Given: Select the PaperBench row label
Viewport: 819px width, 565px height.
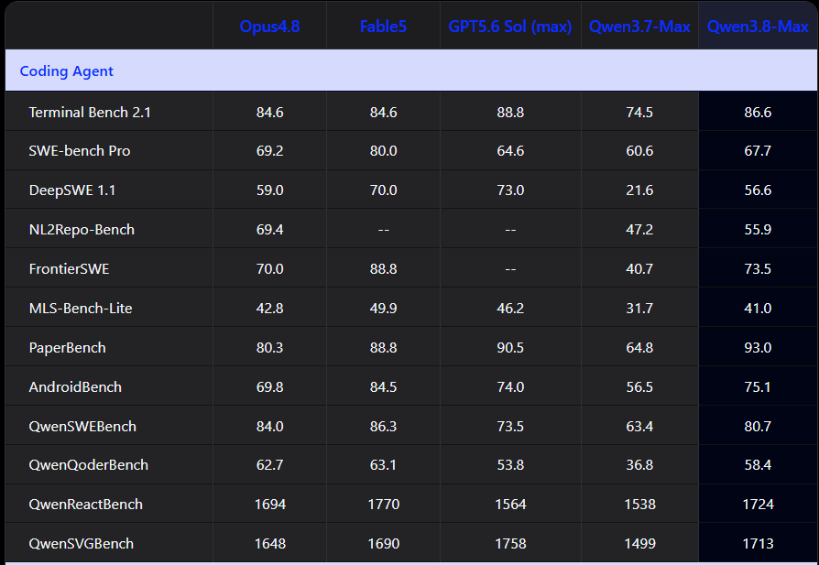Looking at the screenshot, I should [68, 348].
